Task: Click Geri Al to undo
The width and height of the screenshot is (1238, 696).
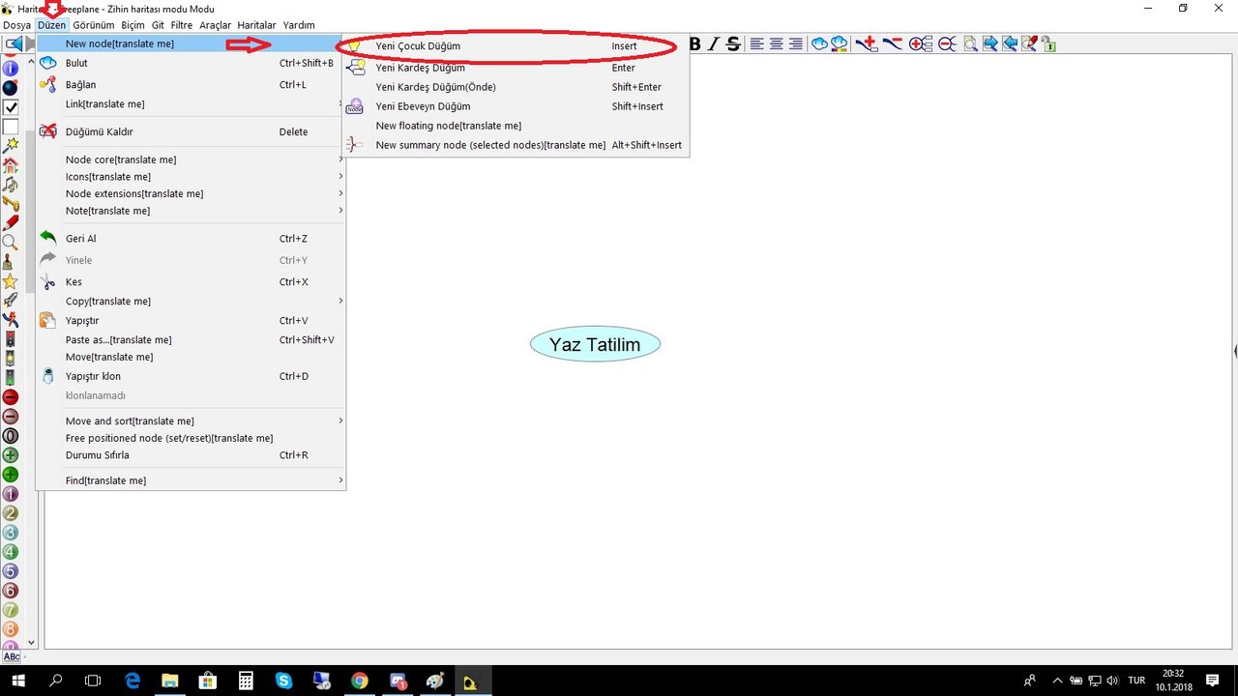Action: point(80,239)
